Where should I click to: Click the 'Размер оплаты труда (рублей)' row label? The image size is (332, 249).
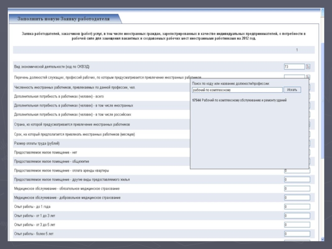click(x=37, y=144)
